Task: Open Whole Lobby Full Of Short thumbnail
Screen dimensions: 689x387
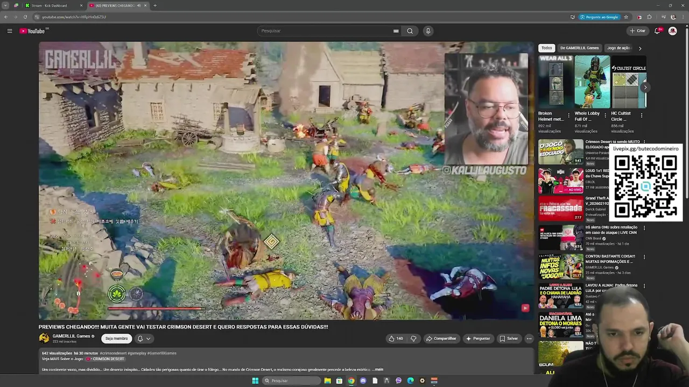Action: click(591, 82)
